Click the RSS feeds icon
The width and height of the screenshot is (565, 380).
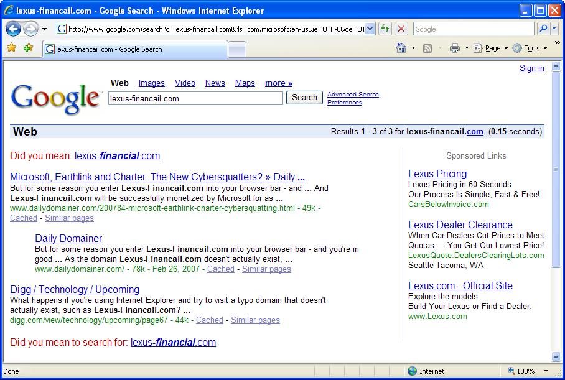tap(428, 48)
